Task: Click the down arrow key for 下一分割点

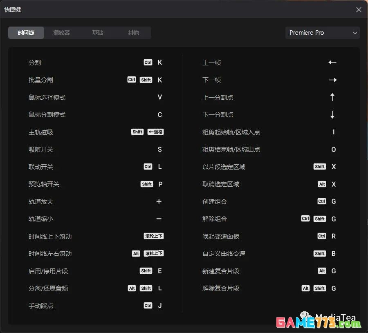Action: [333, 115]
